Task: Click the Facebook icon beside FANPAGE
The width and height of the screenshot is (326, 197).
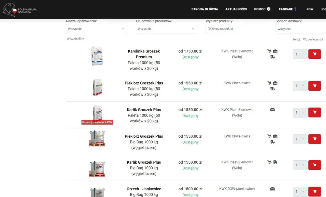Action: pyautogui.click(x=295, y=9)
